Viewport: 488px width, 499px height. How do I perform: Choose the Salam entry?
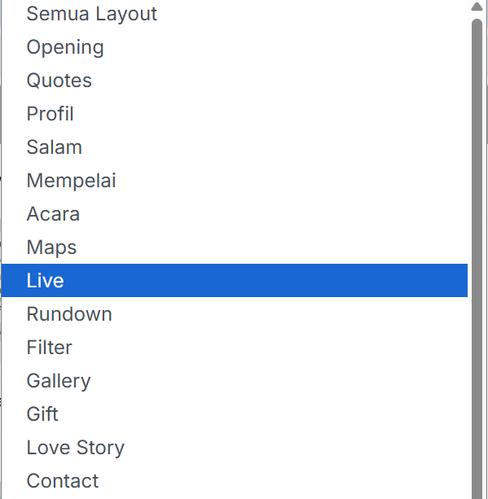[x=235, y=147]
